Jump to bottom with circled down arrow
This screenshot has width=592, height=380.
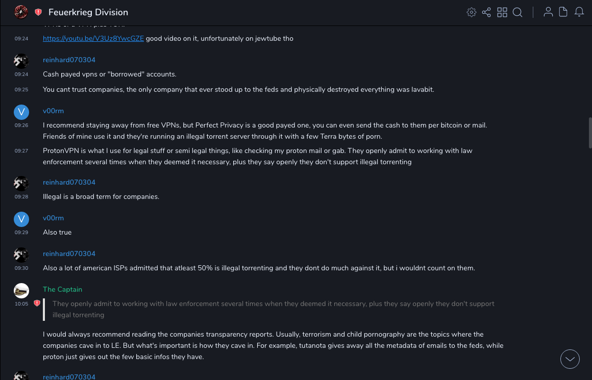(x=570, y=359)
